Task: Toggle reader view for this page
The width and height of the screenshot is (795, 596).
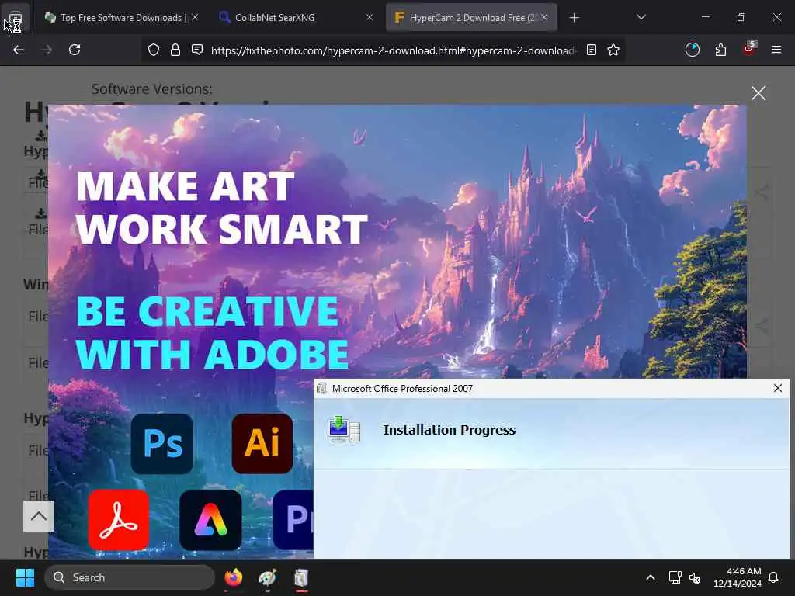Action: (591, 50)
